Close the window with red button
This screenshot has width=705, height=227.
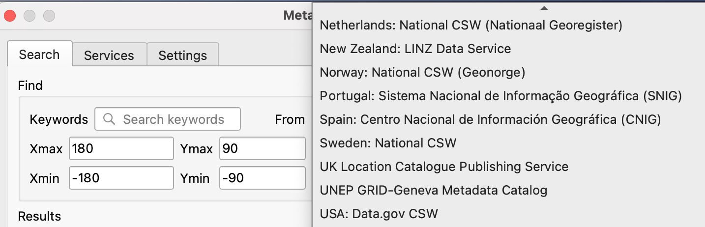pos(10,16)
